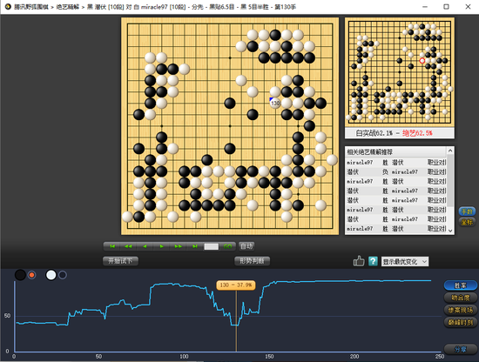Screen dimensions: 479x362
Task: Step forward one move
Action: [x=162, y=246]
